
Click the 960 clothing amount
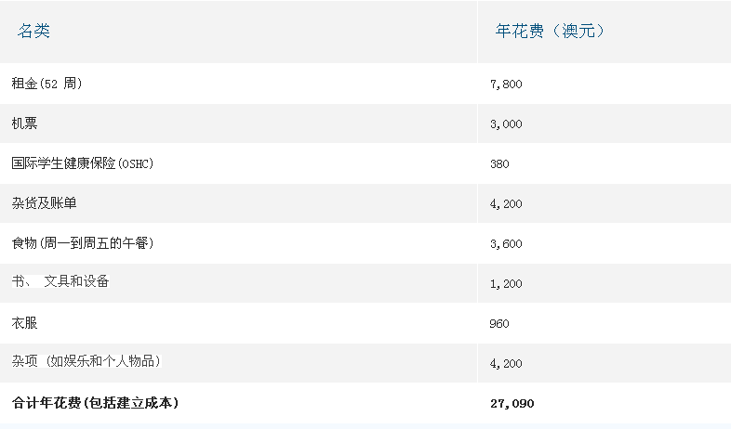pos(499,324)
